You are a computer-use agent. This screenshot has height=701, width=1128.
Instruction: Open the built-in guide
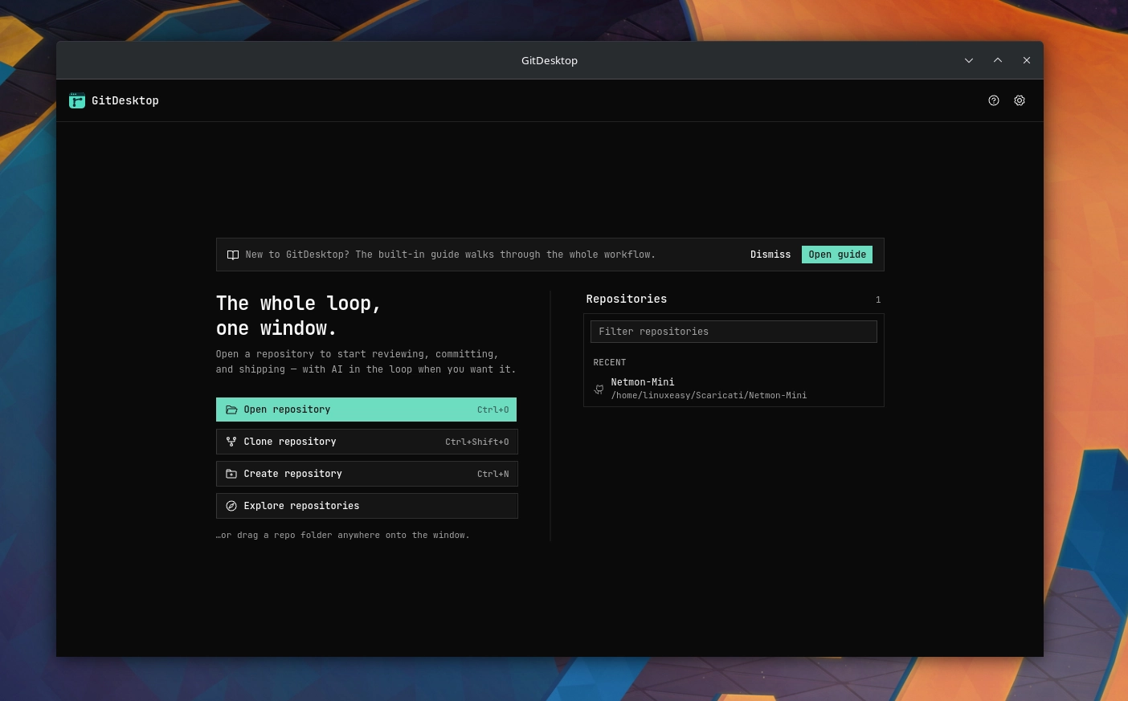tap(837, 255)
